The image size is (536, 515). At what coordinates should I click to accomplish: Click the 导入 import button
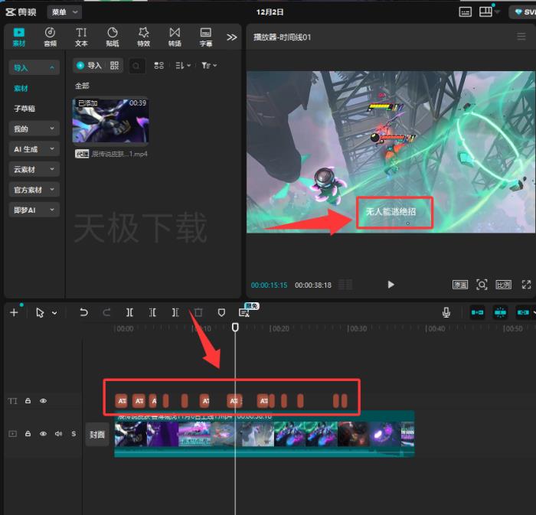tap(89, 66)
